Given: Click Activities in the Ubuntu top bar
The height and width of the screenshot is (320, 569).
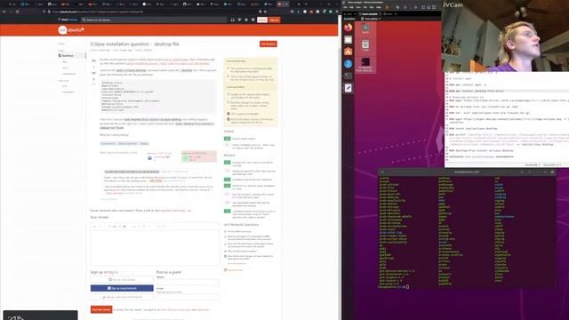Looking at the screenshot, I should click(x=349, y=19).
